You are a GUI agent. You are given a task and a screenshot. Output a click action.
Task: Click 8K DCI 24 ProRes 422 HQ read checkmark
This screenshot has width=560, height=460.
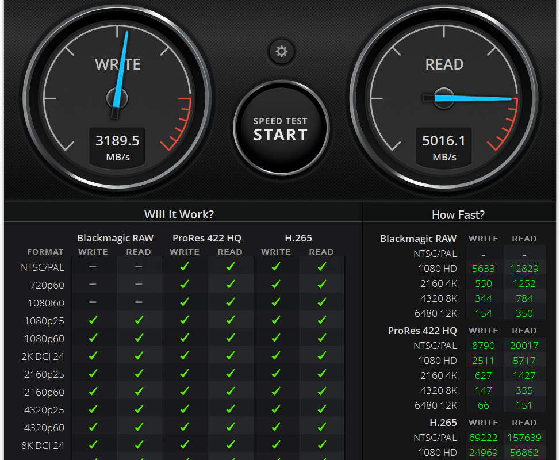click(x=231, y=444)
